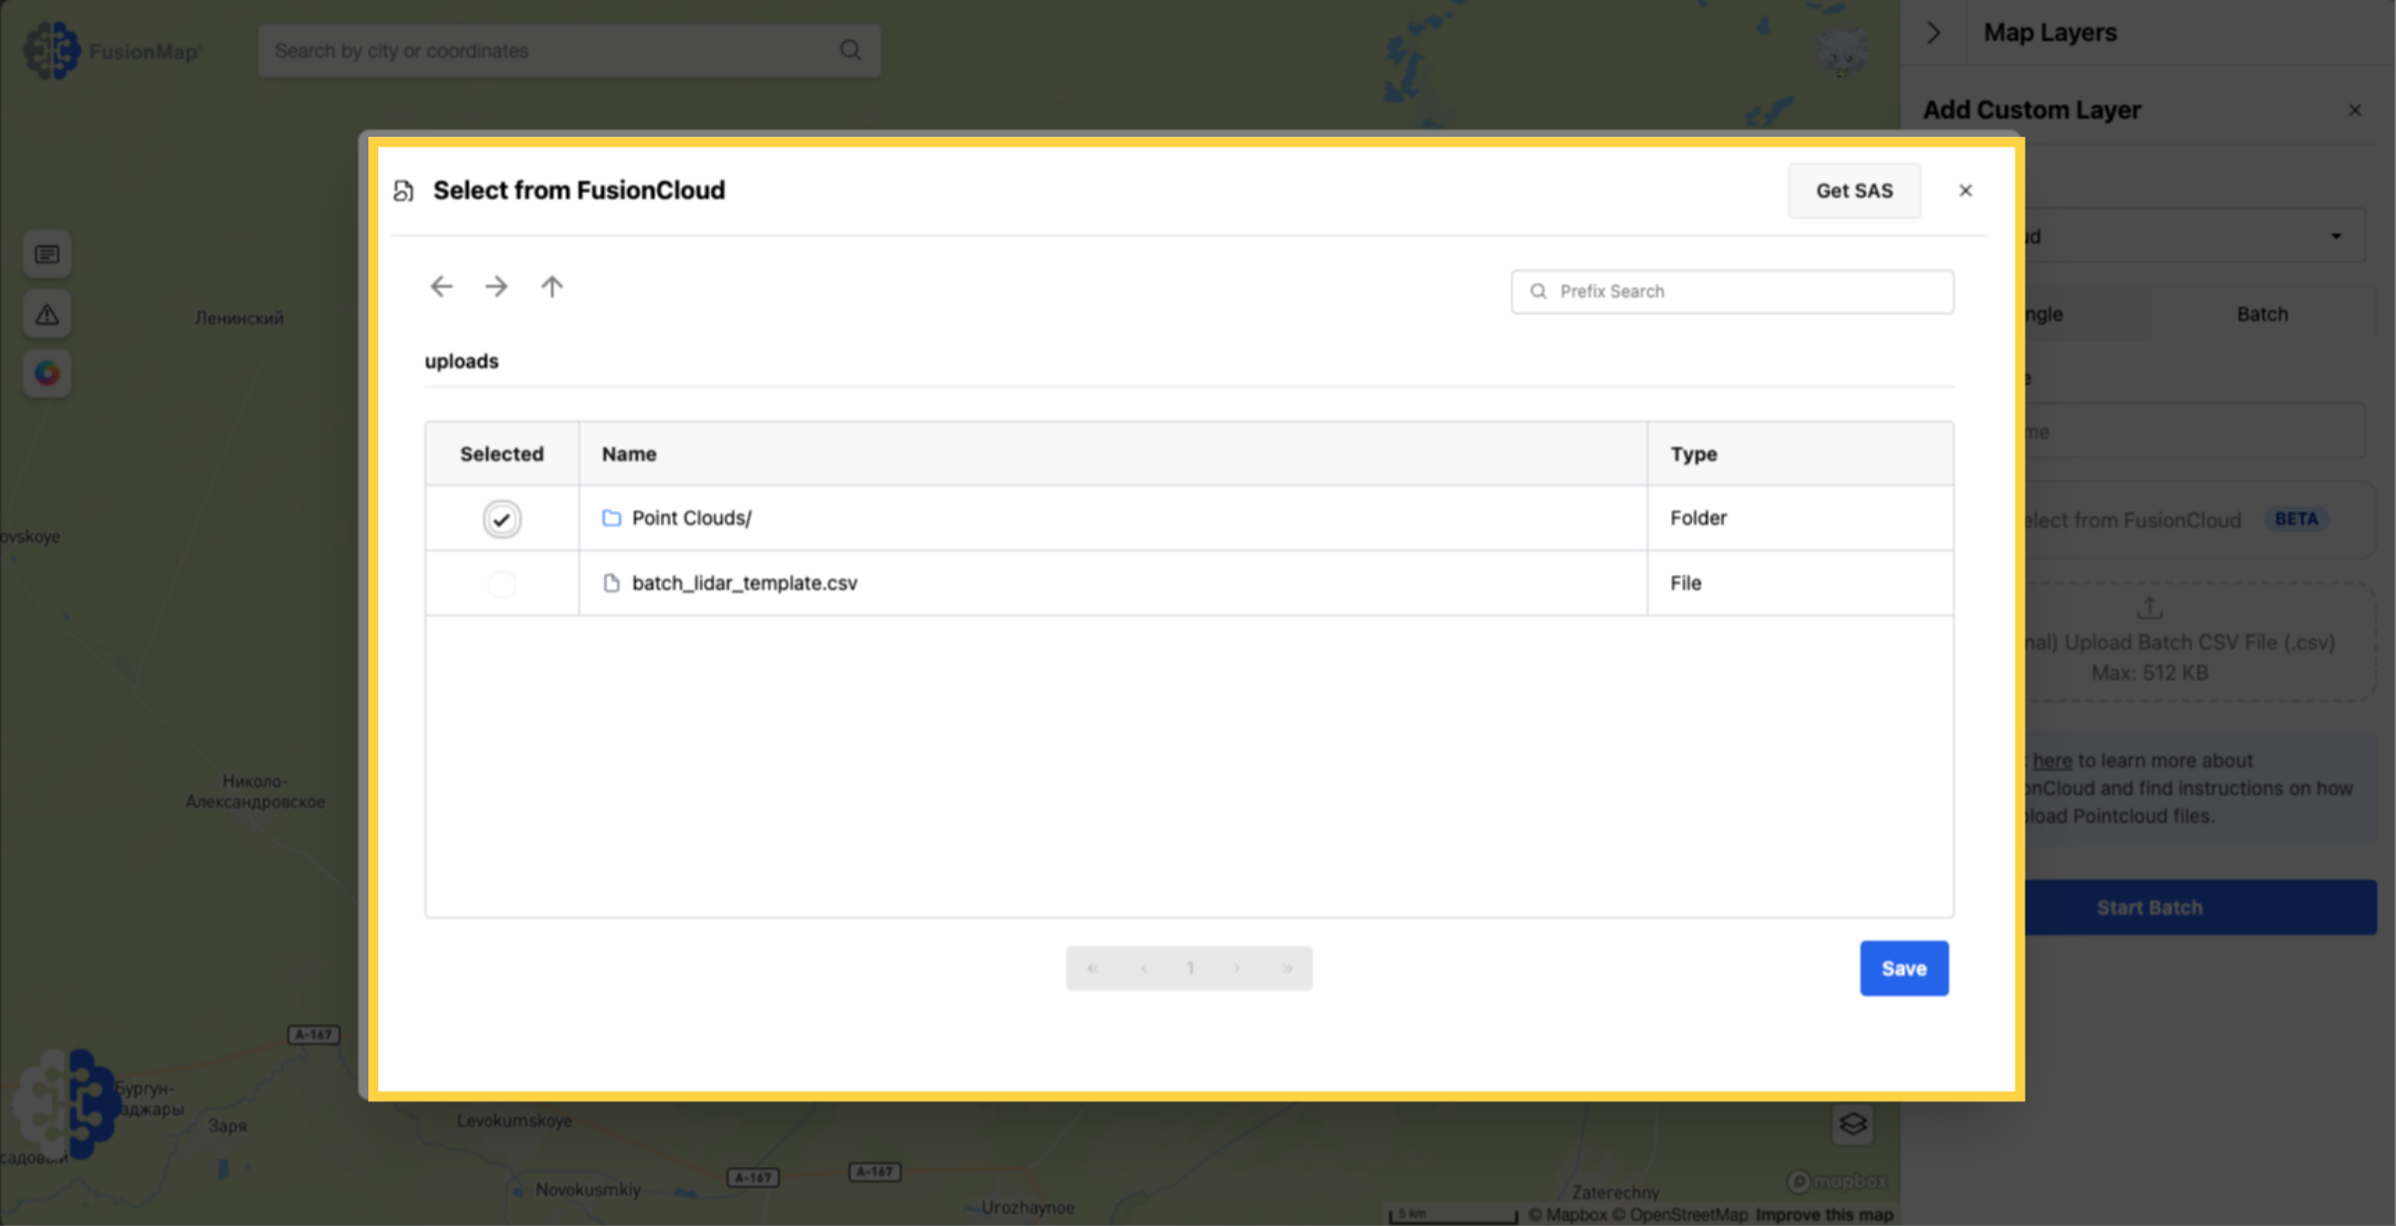Viewport: 2396px width, 1226px height.
Task: Go to first page in pagination
Action: pyautogui.click(x=1092, y=968)
